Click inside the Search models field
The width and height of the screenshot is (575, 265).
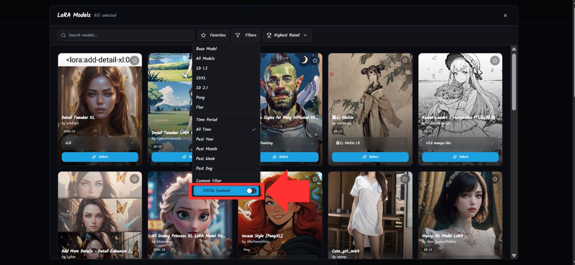click(x=126, y=35)
